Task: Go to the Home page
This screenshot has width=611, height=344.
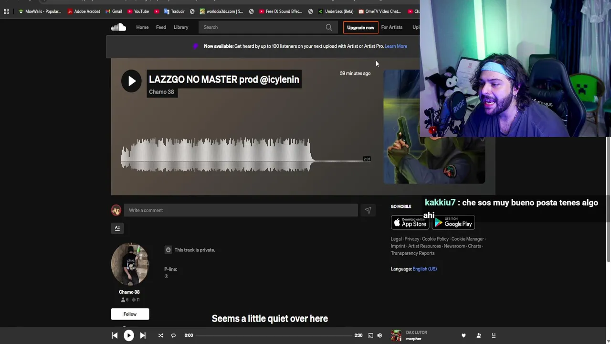Action: tap(142, 27)
